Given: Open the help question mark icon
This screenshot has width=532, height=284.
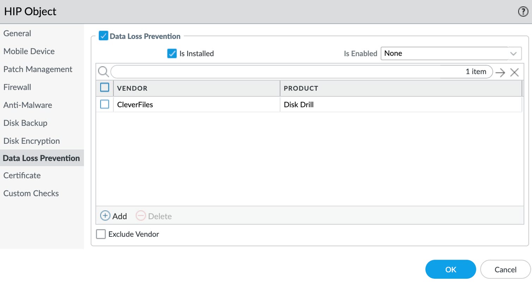Looking at the screenshot, I should [522, 12].
